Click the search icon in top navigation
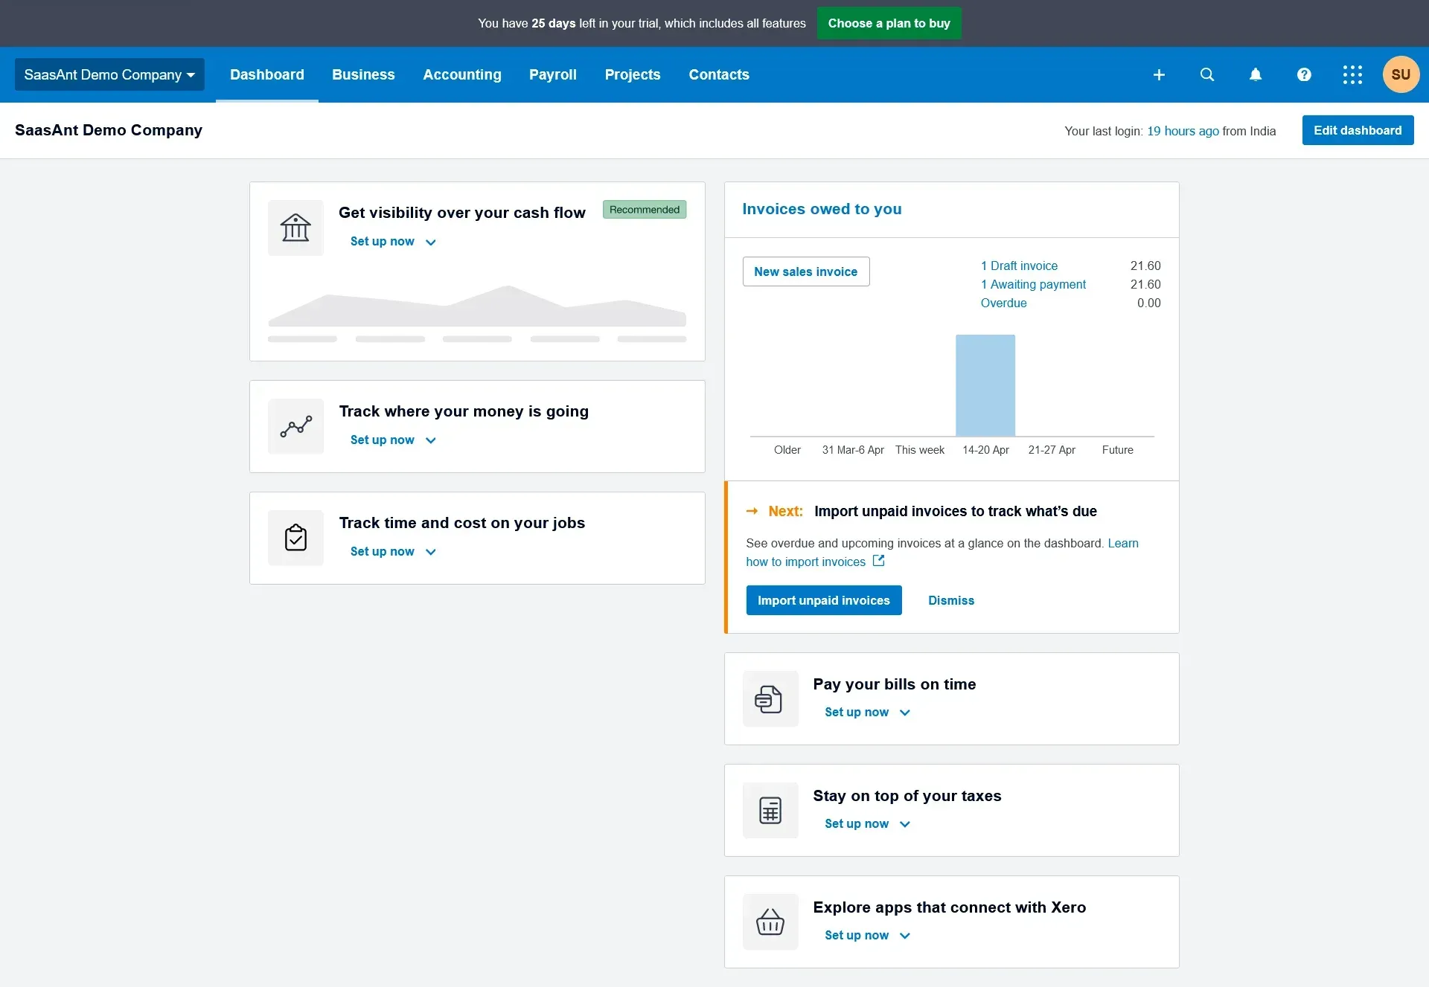This screenshot has height=987, width=1429. tap(1207, 75)
